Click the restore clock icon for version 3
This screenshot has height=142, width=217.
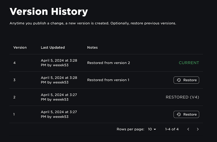179,80
